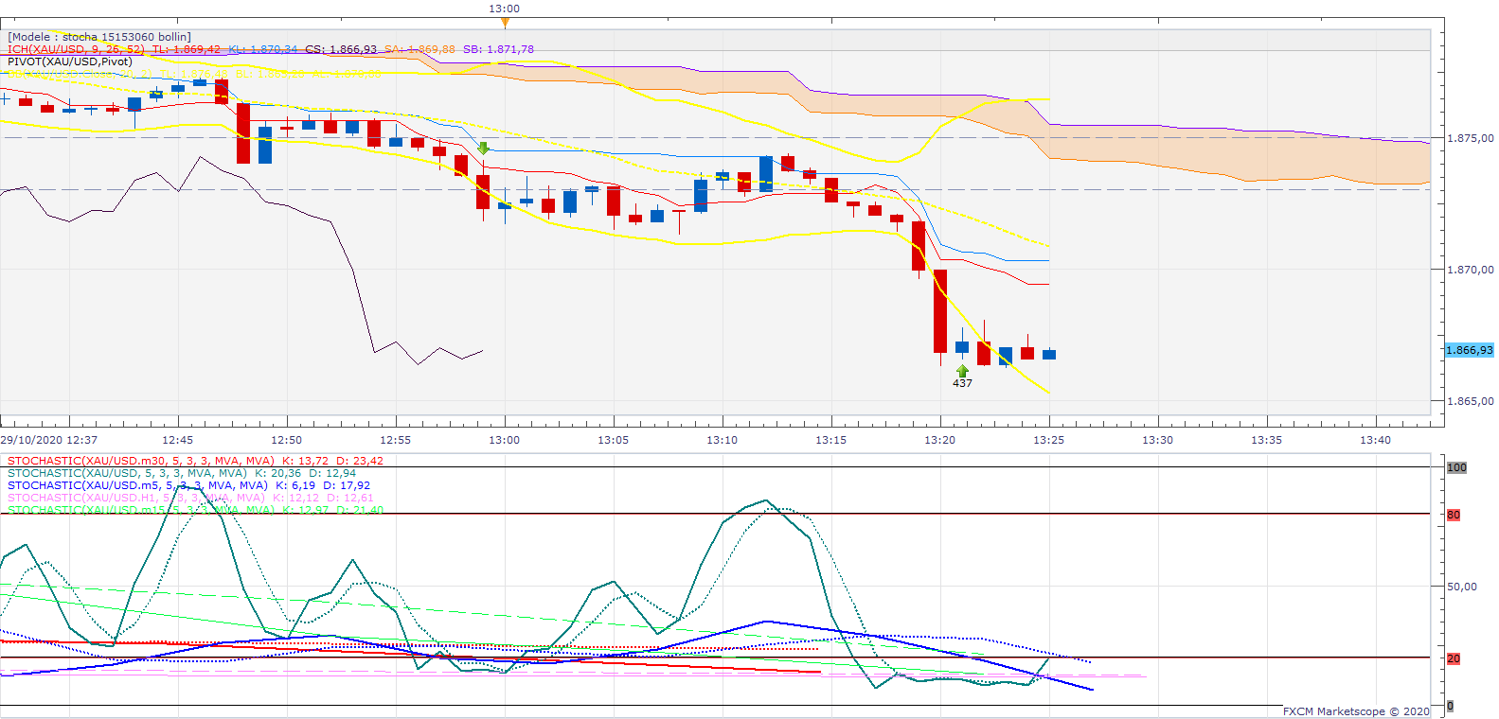The image size is (1499, 719).
Task: Click the Bollinger BL: 1.865,28 value
Action: [x=270, y=74]
